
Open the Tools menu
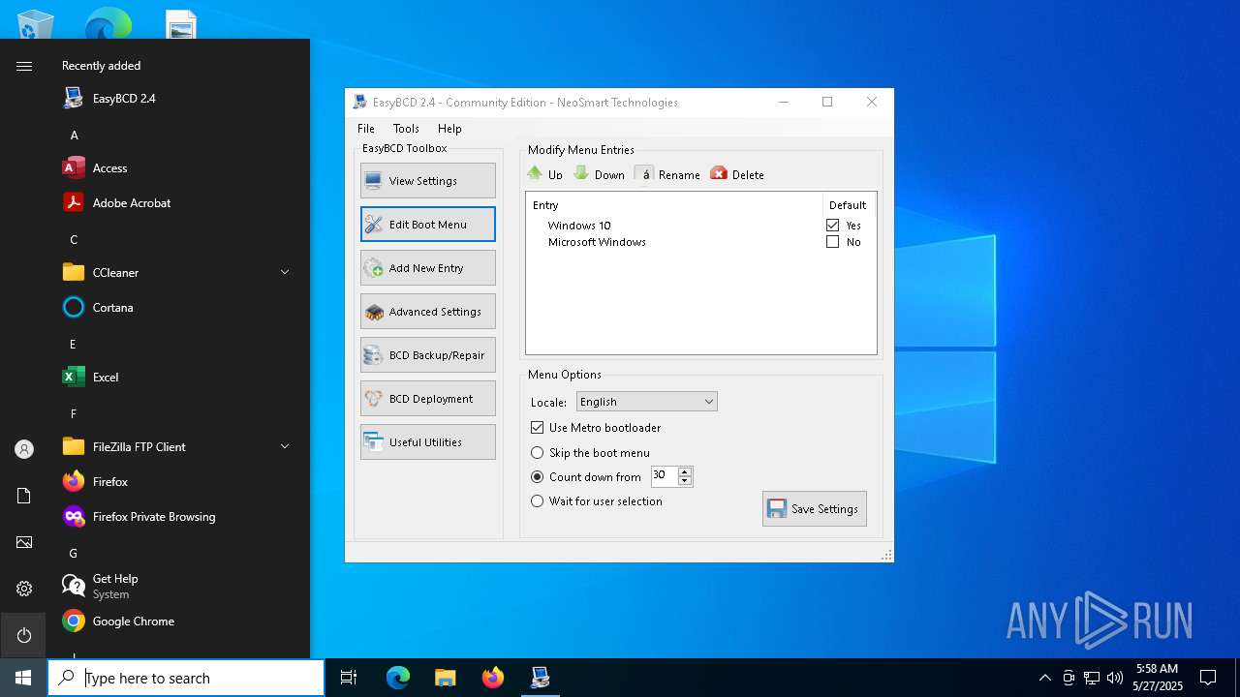406,129
